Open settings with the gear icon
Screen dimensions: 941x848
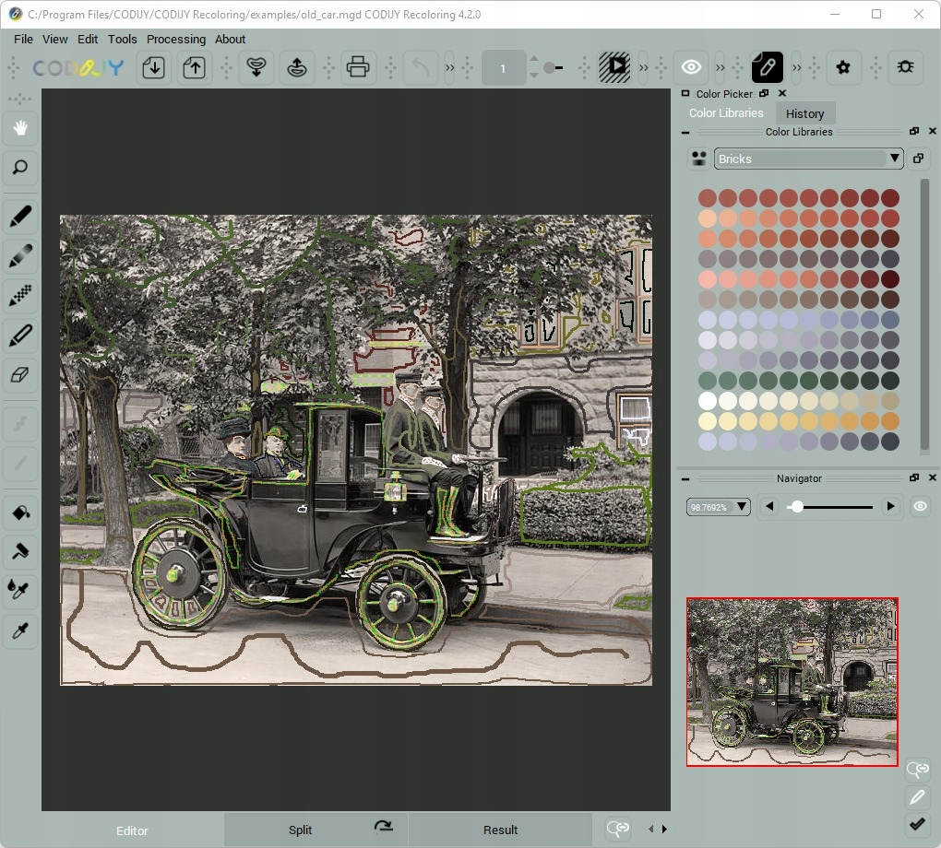tap(842, 67)
